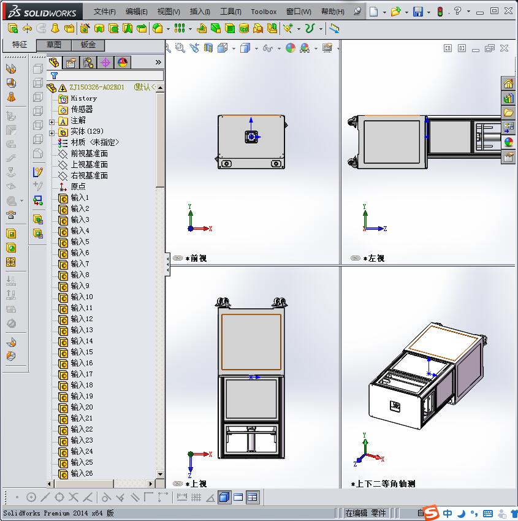Select the ZJ150326-A02R01 root part
This screenshot has height=521, width=518.
tap(97, 88)
